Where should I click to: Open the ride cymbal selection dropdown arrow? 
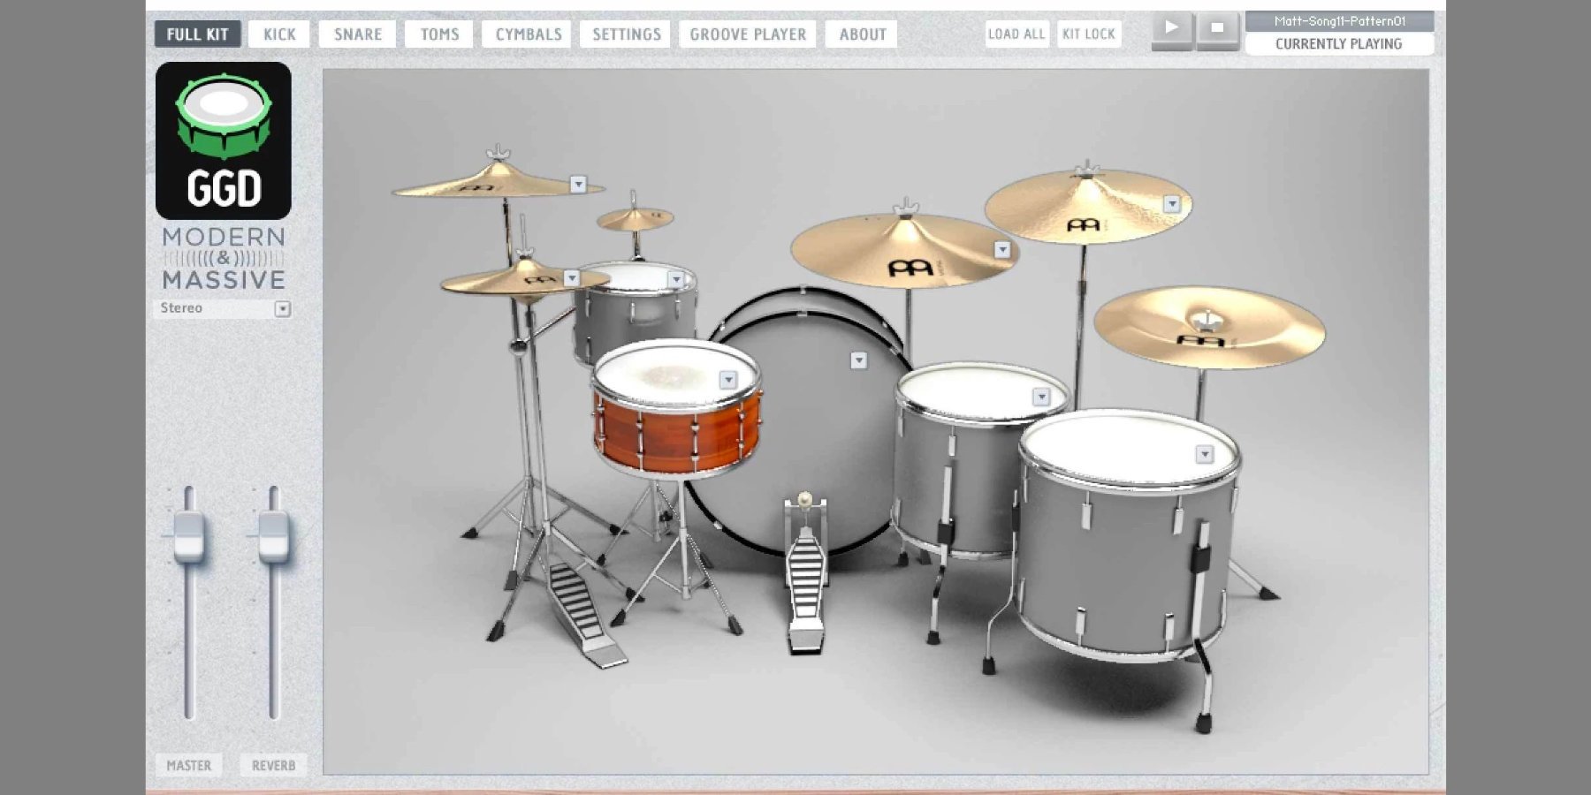click(1171, 205)
